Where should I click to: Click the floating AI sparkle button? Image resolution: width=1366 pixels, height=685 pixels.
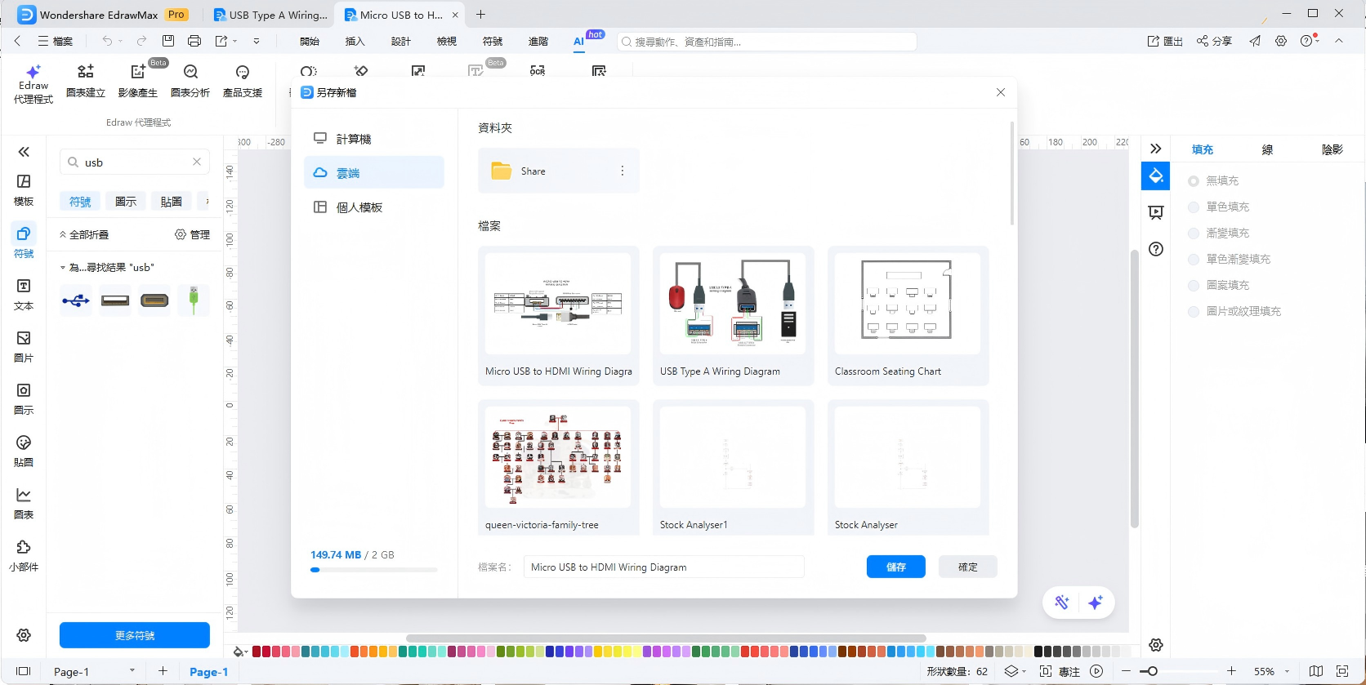[1096, 603]
